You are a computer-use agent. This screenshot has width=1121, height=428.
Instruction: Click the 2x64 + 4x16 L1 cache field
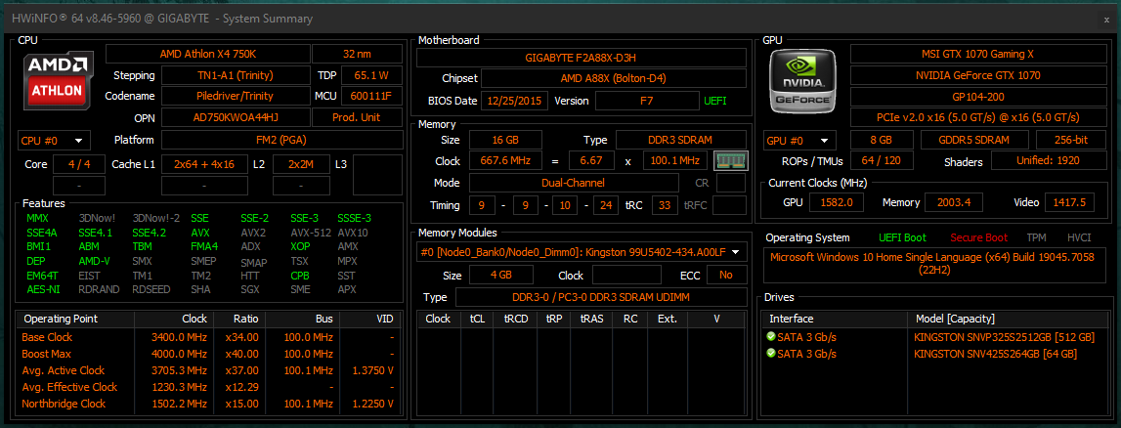(x=204, y=164)
